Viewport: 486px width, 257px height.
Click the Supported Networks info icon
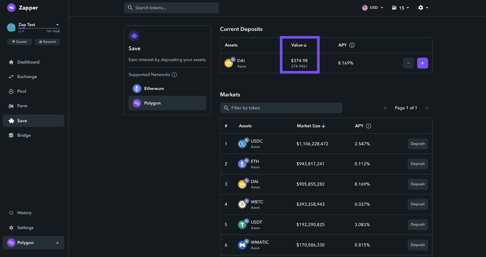[x=174, y=75]
